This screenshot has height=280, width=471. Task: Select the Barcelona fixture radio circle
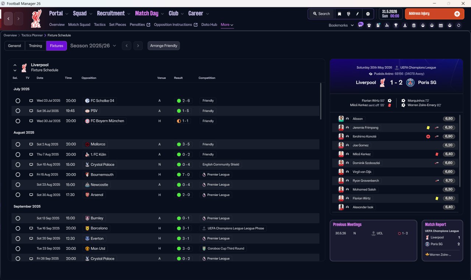point(18,228)
